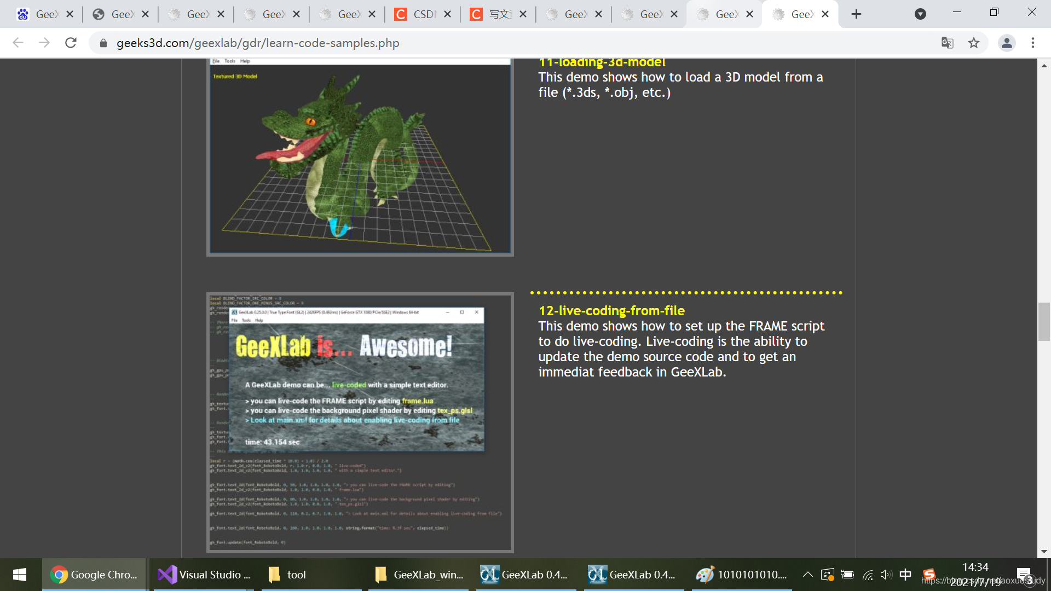The height and width of the screenshot is (591, 1051).
Task: Open a new browser tab
Action: [856, 14]
